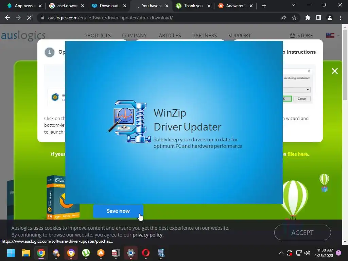Open the COMPANY menu
This screenshot has width=348, height=261.
134,35
